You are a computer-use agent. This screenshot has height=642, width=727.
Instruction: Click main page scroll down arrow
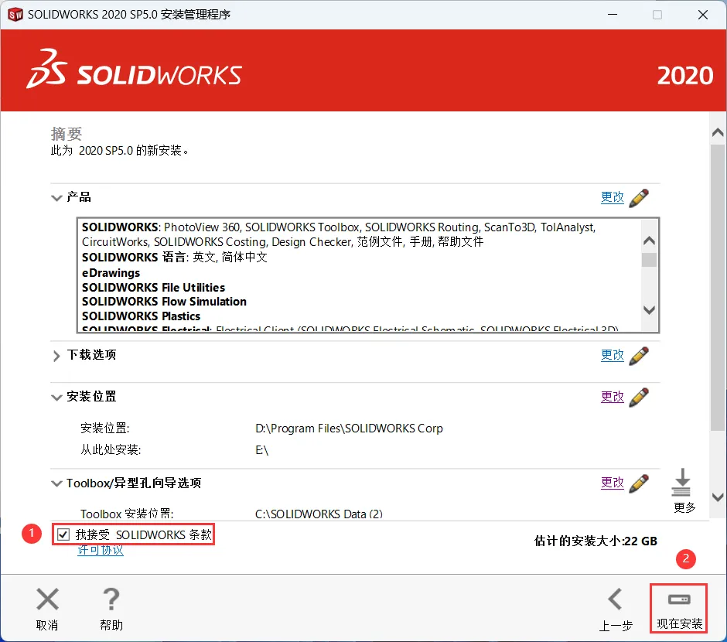[718, 497]
